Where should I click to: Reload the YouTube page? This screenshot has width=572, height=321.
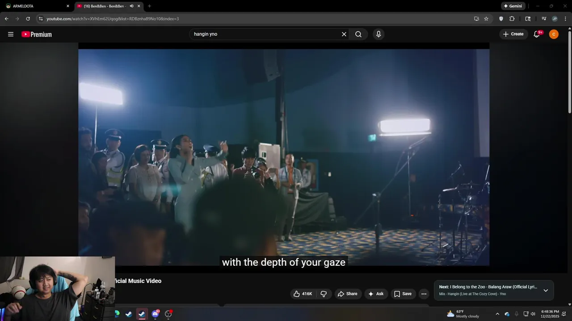28,19
